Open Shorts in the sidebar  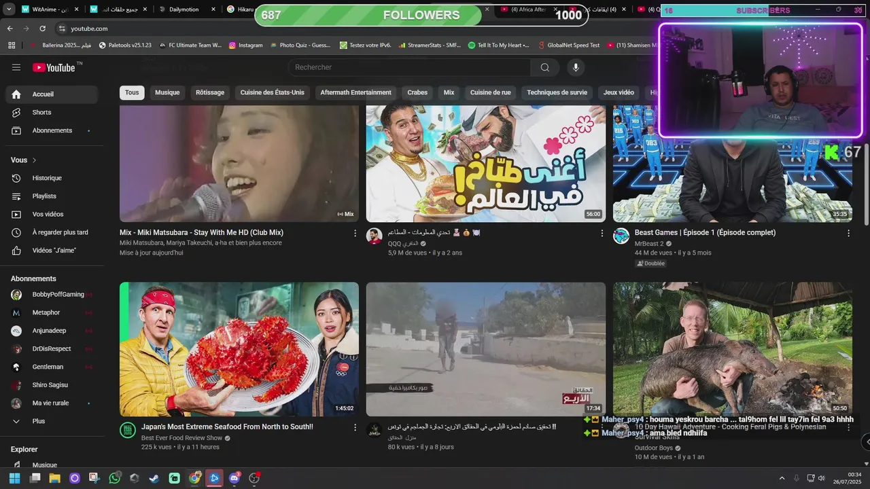tap(52, 112)
